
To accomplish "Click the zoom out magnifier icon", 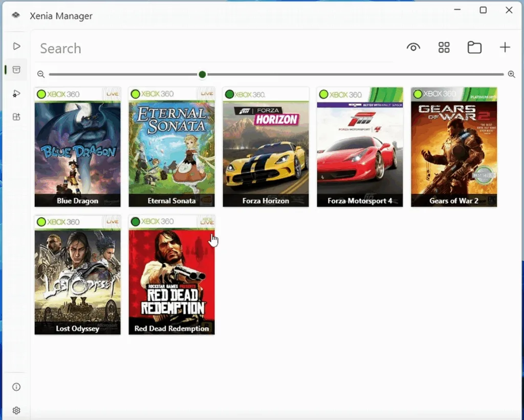I will coord(41,74).
